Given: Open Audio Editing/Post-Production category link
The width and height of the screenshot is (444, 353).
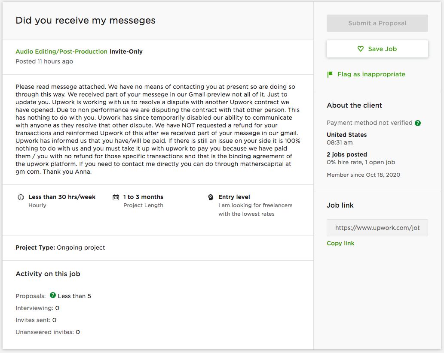Looking at the screenshot, I should (x=61, y=51).
